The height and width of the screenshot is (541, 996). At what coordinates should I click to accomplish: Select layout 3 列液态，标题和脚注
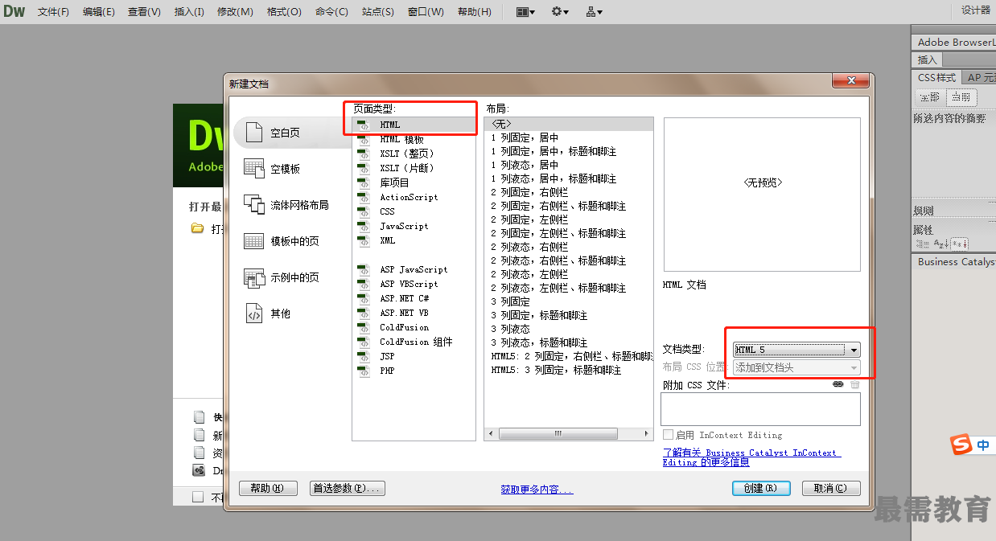point(539,342)
